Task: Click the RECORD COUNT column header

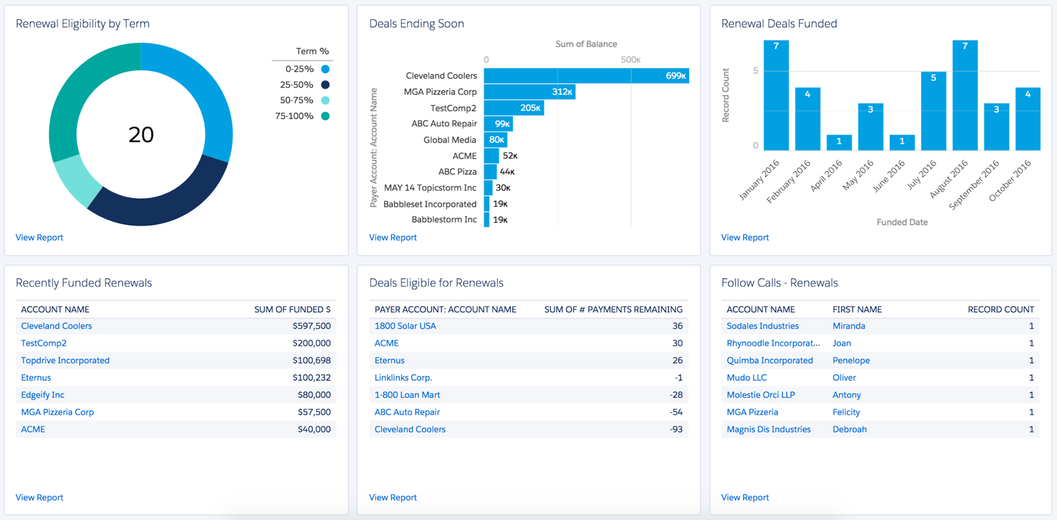Action: tap(1000, 309)
